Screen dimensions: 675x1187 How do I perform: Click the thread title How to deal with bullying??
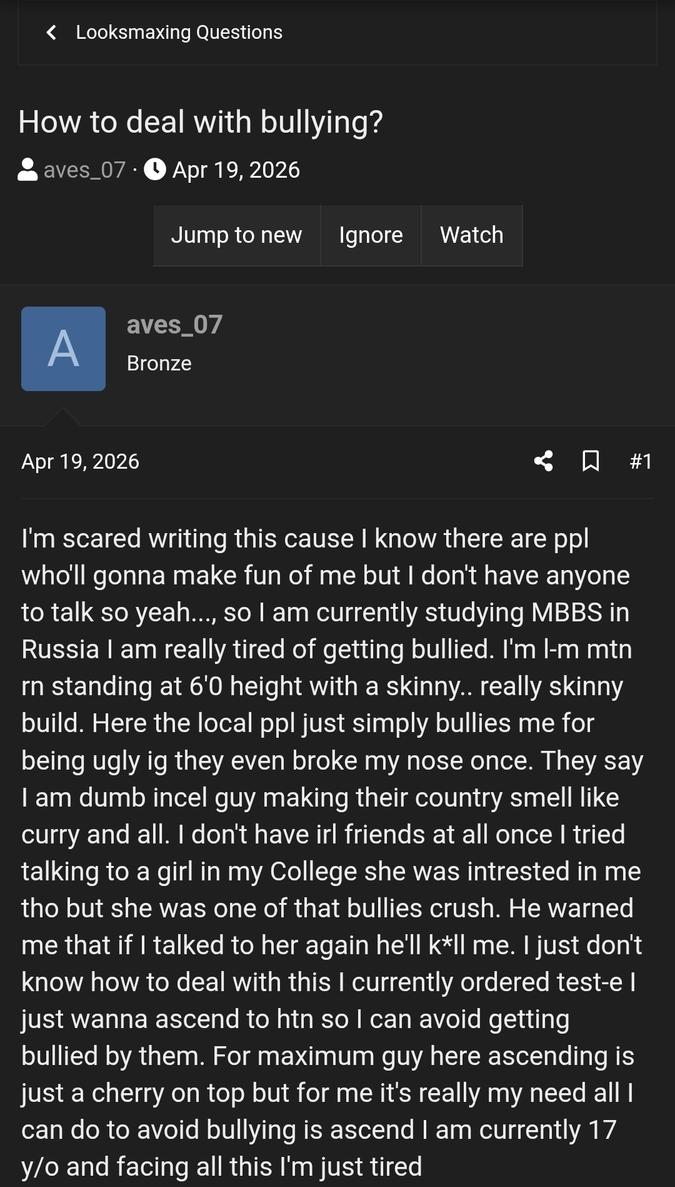coord(201,121)
